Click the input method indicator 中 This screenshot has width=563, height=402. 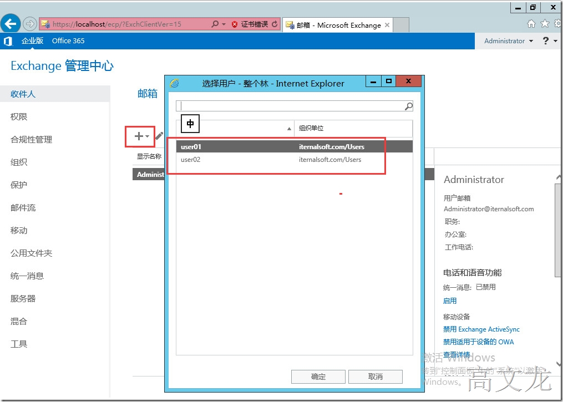(x=190, y=124)
